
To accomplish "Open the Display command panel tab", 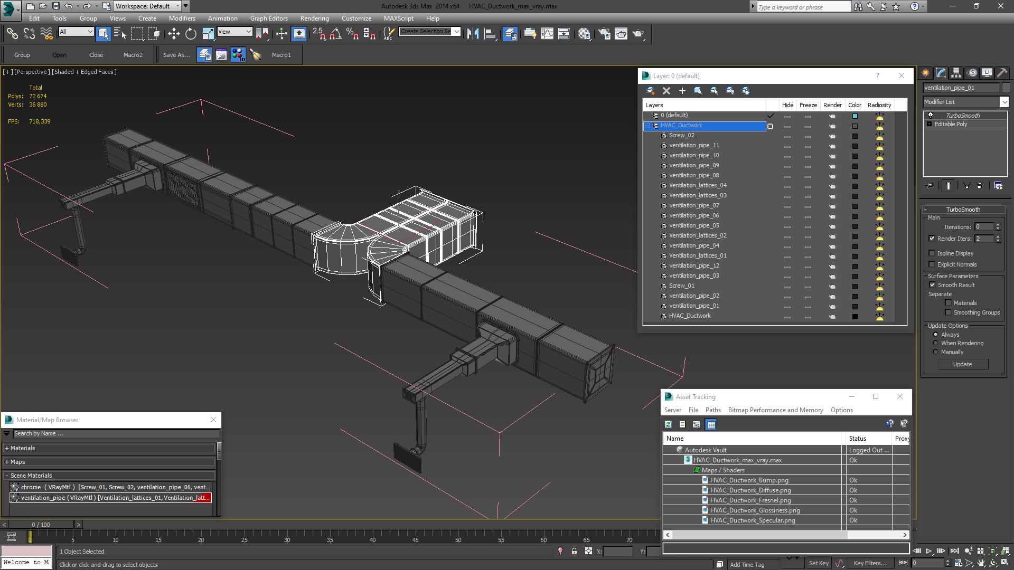I will (x=987, y=73).
